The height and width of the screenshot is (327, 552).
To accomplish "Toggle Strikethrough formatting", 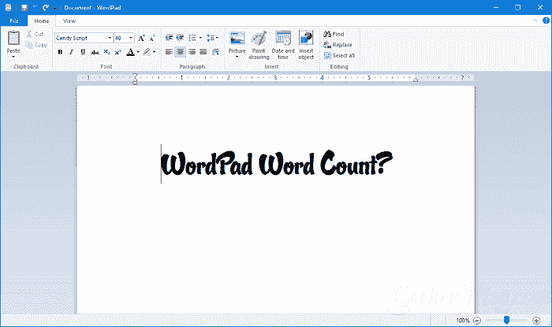I will coord(95,52).
